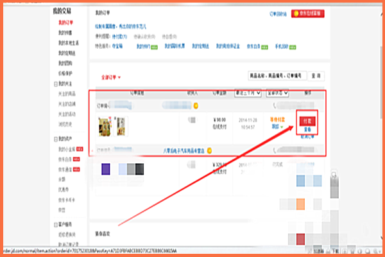Click the red 付款 pay button
The image size is (385, 257).
(307, 121)
